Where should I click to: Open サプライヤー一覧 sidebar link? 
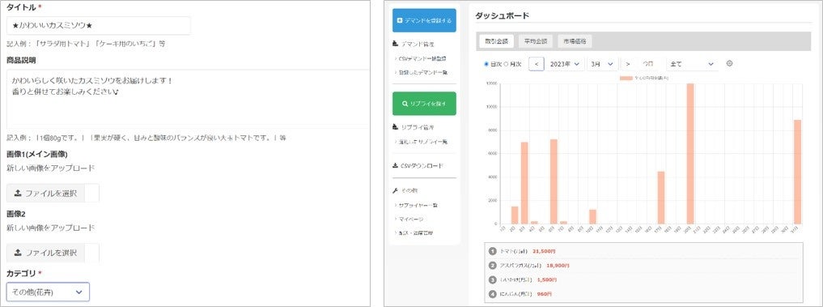[419, 205]
